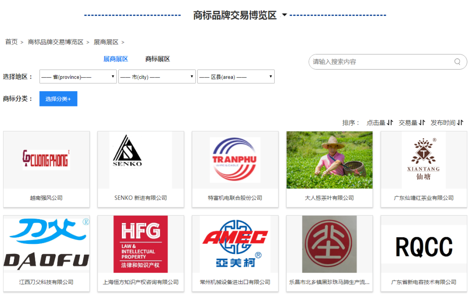Image resolution: width=470 pixels, height=296 pixels.
Task: Open the DAOFU logo thumbnail
Action: [x=47, y=244]
